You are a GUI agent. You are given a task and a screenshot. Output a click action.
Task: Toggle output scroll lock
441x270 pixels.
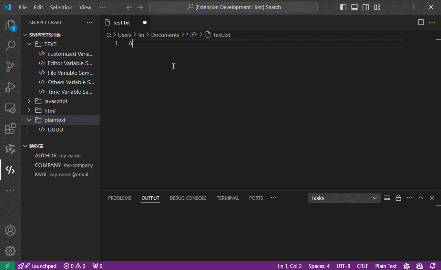(398, 198)
